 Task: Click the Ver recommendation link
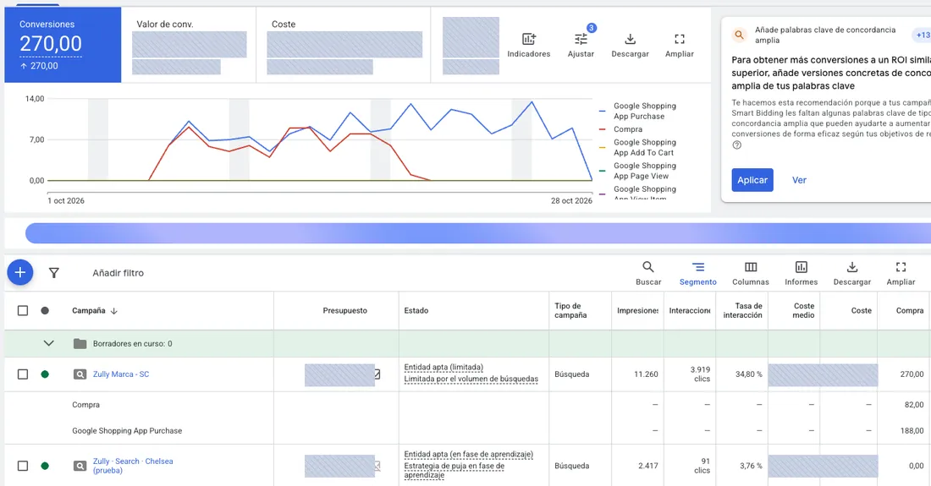pos(799,180)
